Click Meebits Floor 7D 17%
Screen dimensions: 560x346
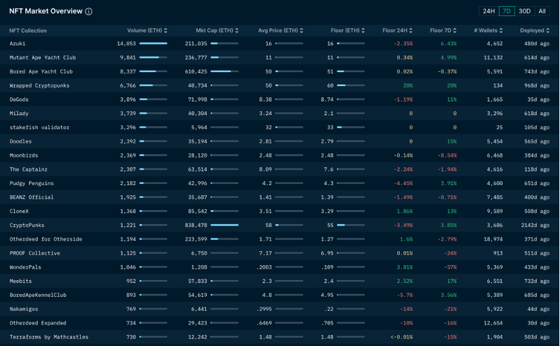(x=452, y=281)
